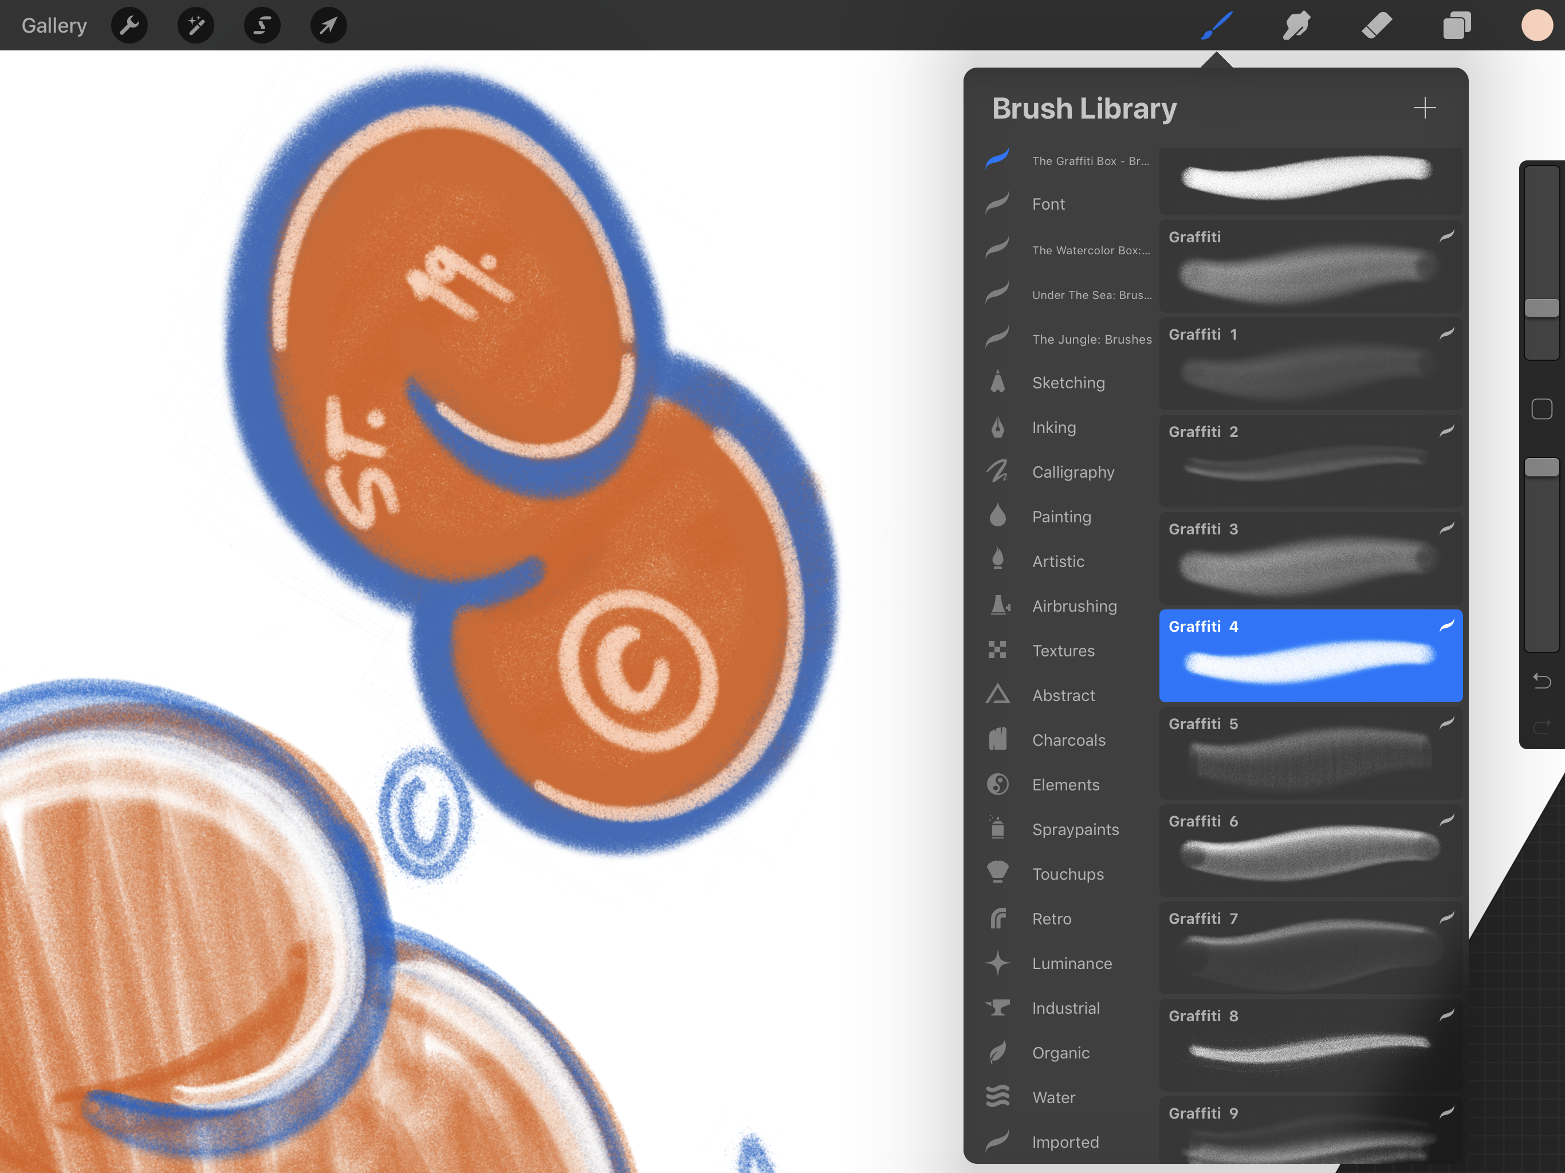The height and width of the screenshot is (1173, 1565).
Task: Open the Calligraphy brush category
Action: (x=1072, y=472)
